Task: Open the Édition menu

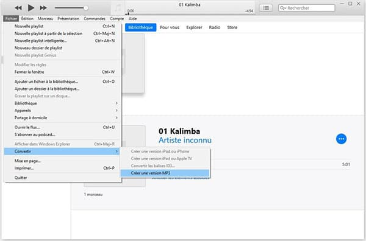Action: (27, 19)
